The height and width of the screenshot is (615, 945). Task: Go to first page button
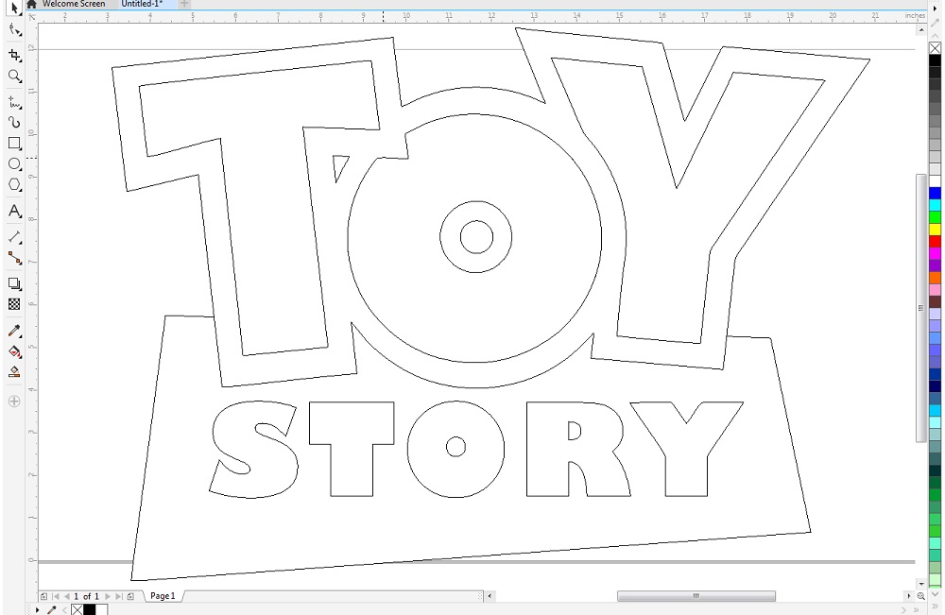click(x=56, y=596)
